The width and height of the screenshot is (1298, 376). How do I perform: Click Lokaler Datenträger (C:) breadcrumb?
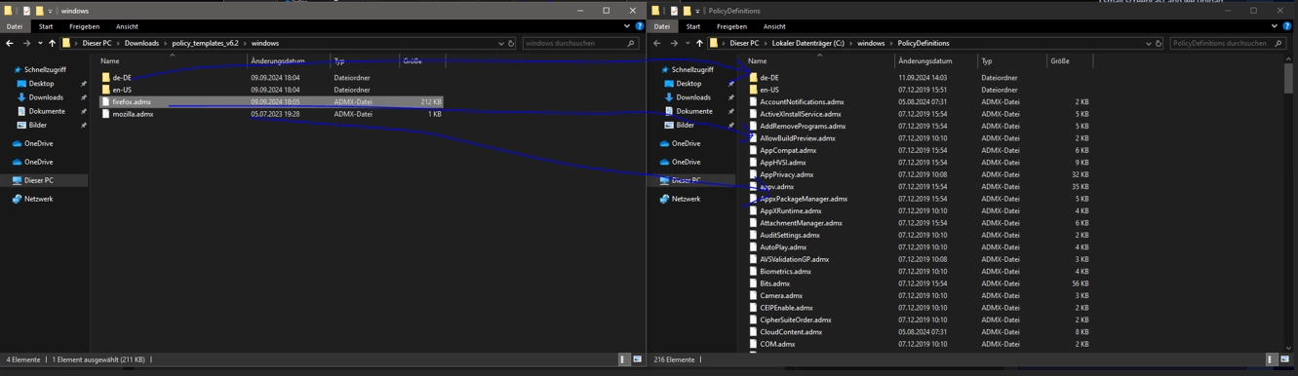click(807, 43)
